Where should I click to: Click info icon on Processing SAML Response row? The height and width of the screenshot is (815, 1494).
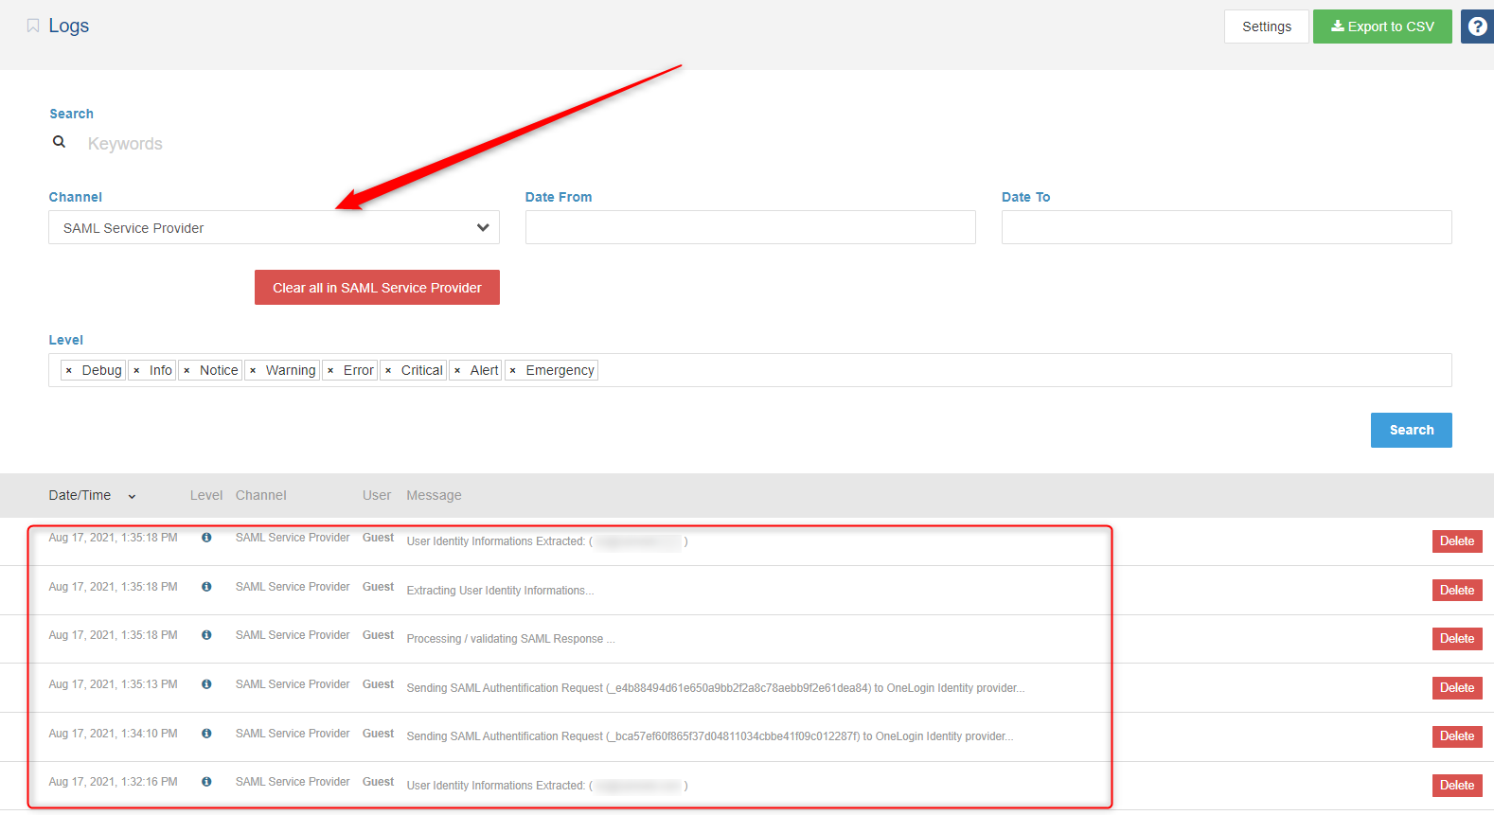206,635
